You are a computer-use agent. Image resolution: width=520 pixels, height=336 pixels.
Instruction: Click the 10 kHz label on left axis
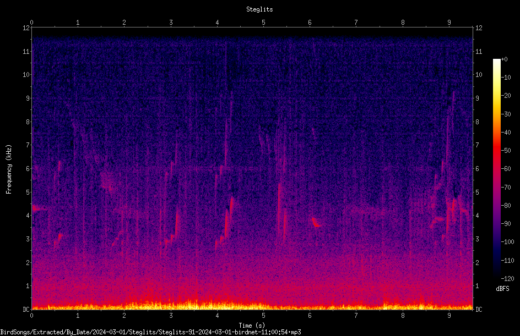(26, 75)
